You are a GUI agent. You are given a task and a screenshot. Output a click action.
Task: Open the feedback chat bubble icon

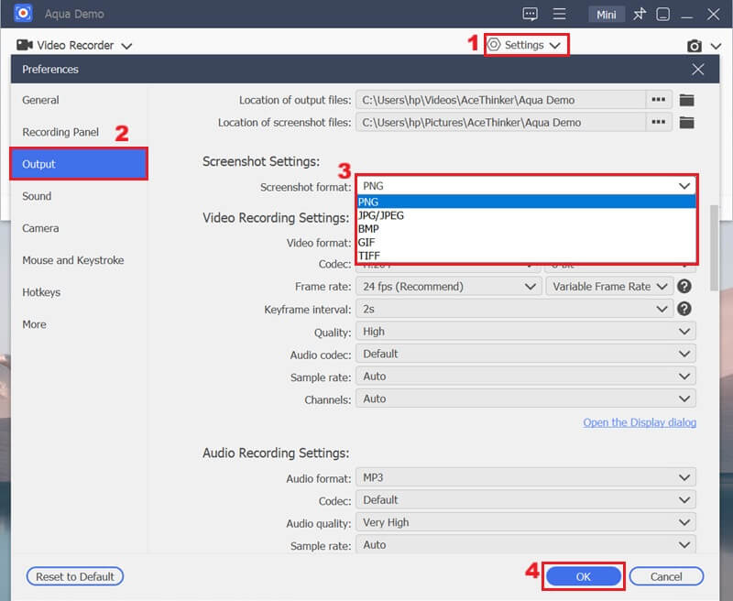531,15
